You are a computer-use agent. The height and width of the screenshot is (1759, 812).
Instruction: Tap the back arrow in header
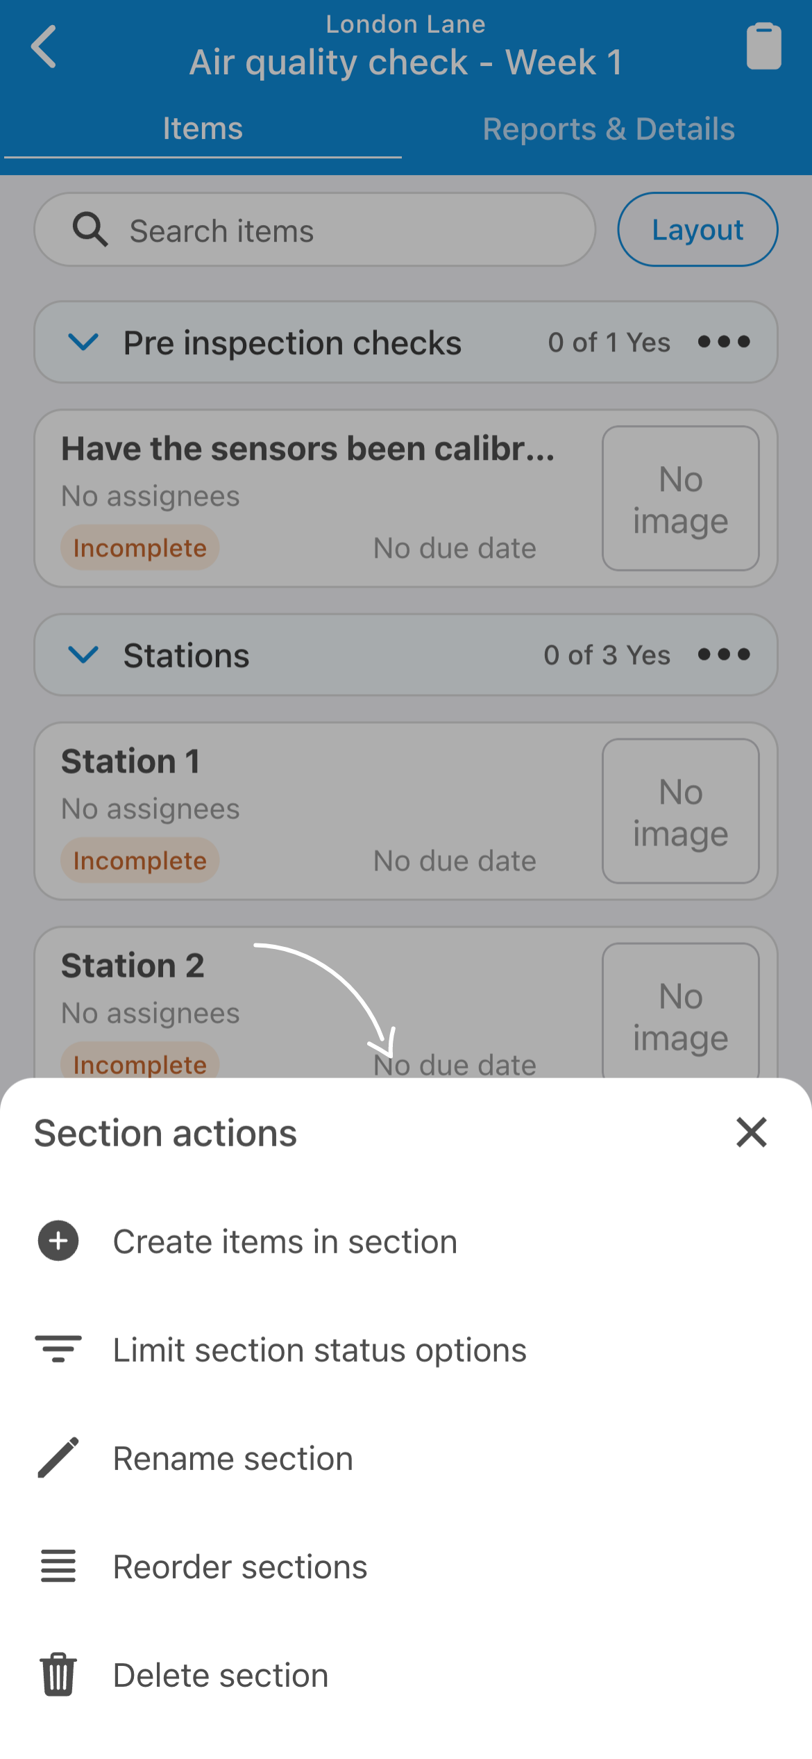coord(44,47)
